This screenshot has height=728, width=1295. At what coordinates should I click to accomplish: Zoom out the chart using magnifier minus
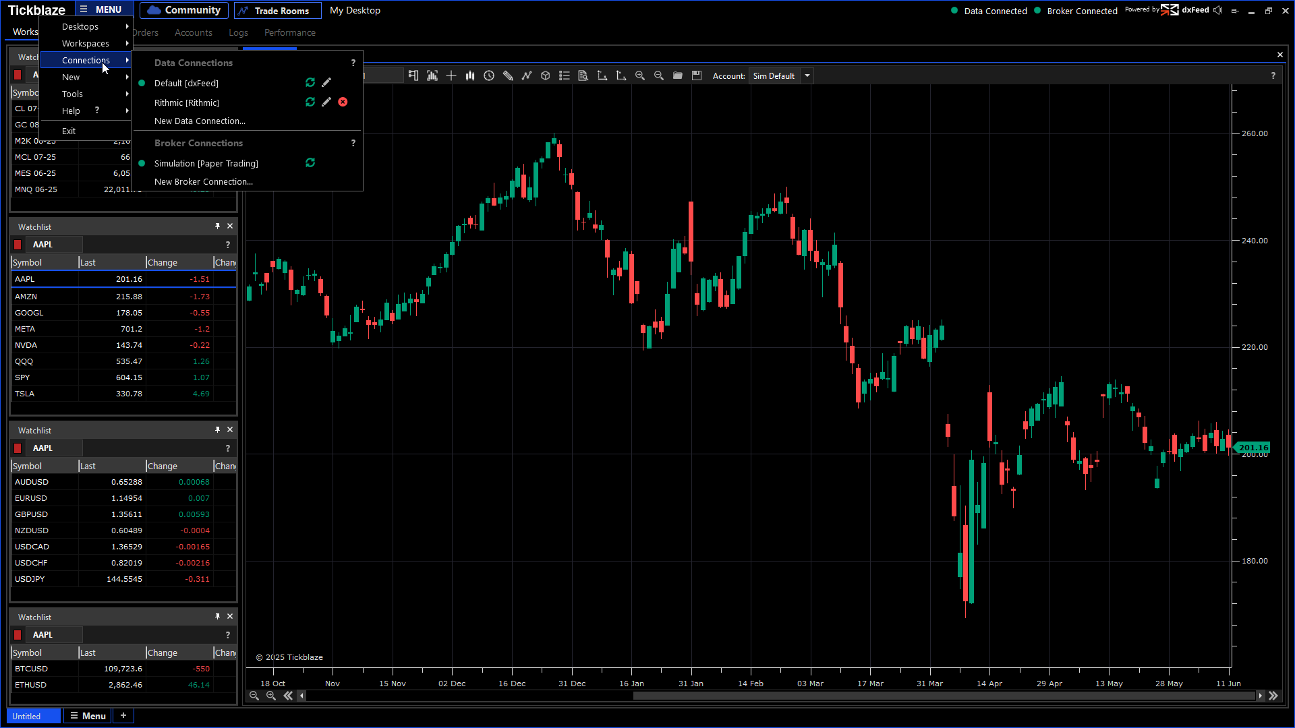coord(659,75)
